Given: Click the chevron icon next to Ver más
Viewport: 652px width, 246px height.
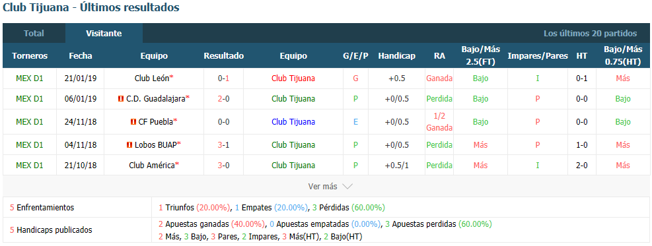Looking at the screenshot, I should coord(347,187).
